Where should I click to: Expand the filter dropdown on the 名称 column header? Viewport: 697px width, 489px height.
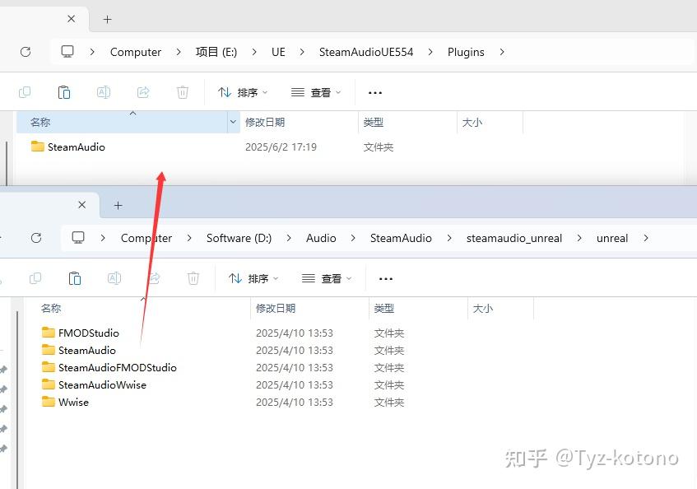[x=233, y=122]
